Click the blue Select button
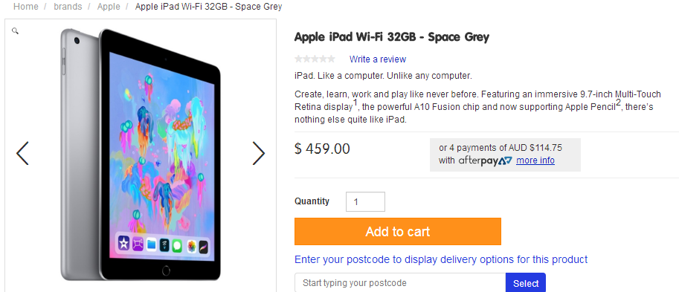This screenshot has width=679, height=292. click(526, 283)
